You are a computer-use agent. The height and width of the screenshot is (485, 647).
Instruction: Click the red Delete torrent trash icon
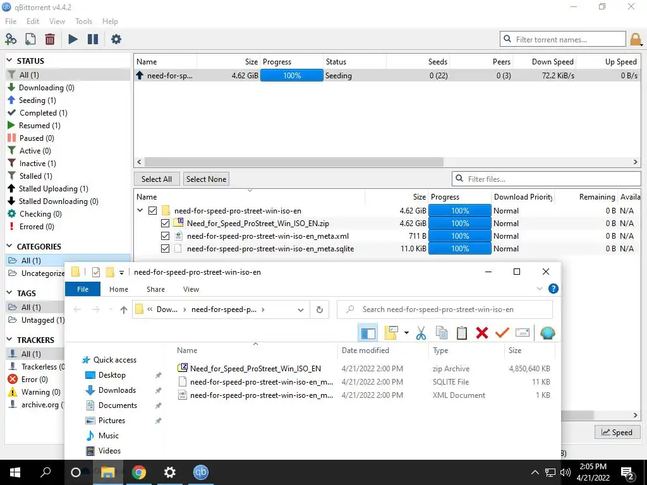click(50, 39)
